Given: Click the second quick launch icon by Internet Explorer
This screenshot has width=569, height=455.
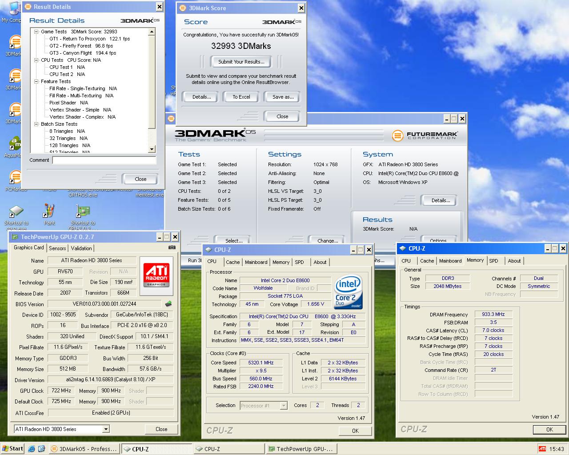Looking at the screenshot, I should [41, 449].
